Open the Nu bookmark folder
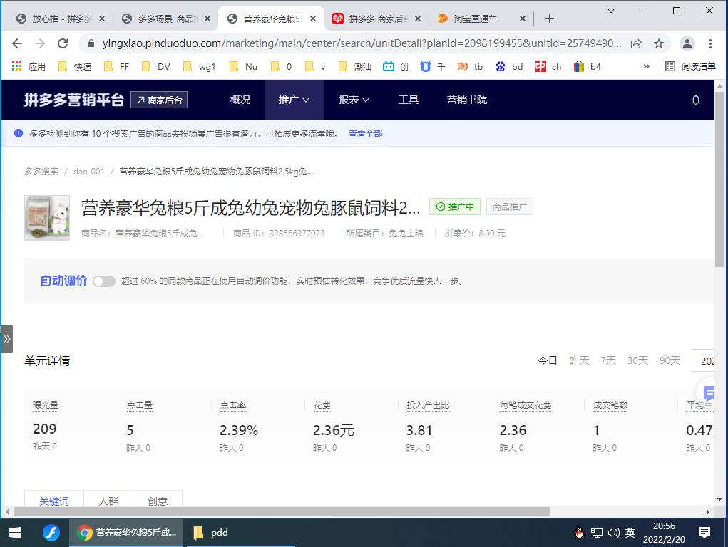Screen dimensions: 728x547 244,67
